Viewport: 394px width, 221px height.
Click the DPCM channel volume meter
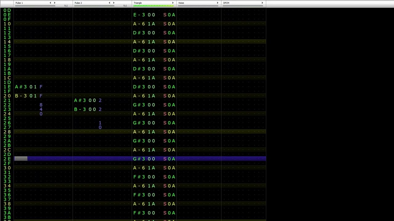pyautogui.click(x=243, y=6)
